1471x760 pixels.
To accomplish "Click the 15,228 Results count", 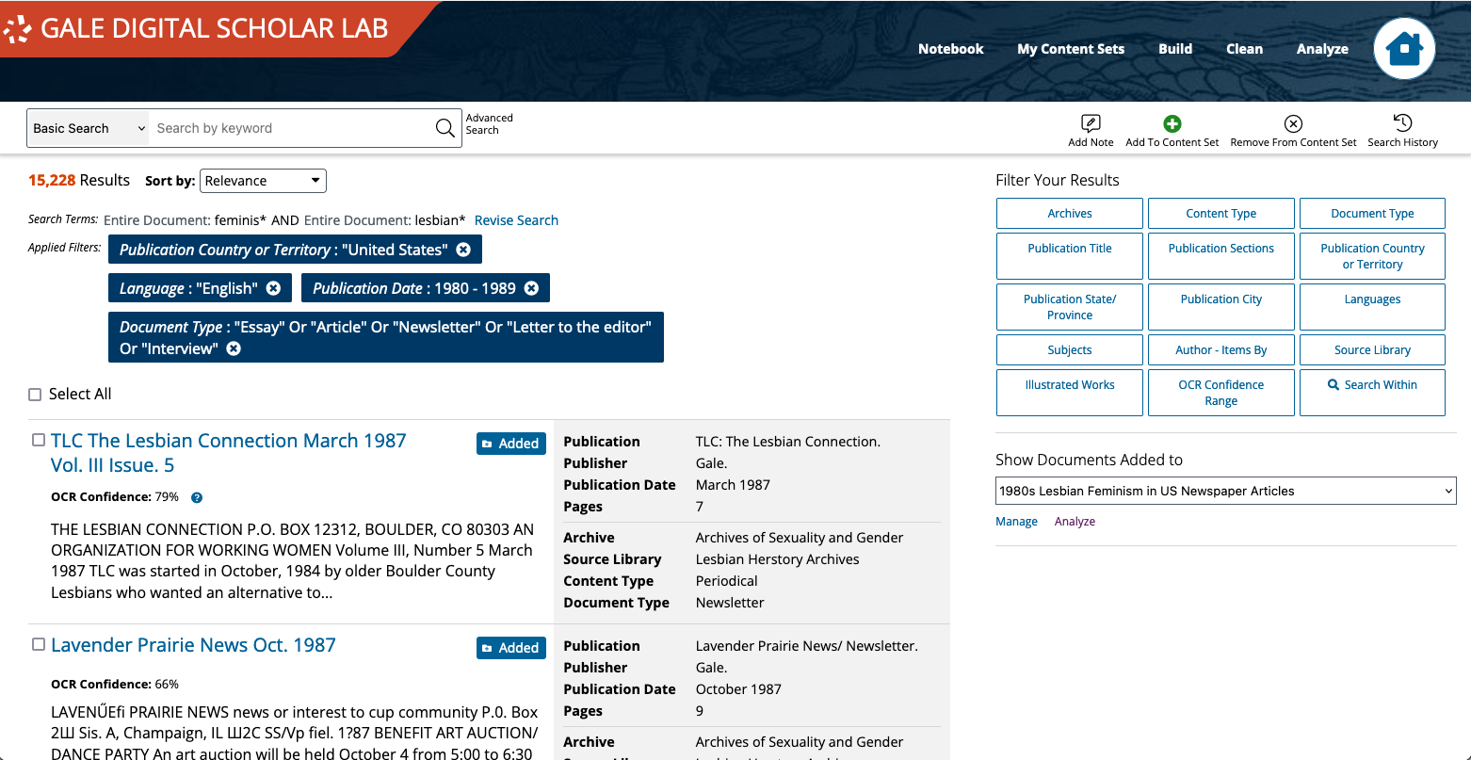I will click(x=79, y=180).
